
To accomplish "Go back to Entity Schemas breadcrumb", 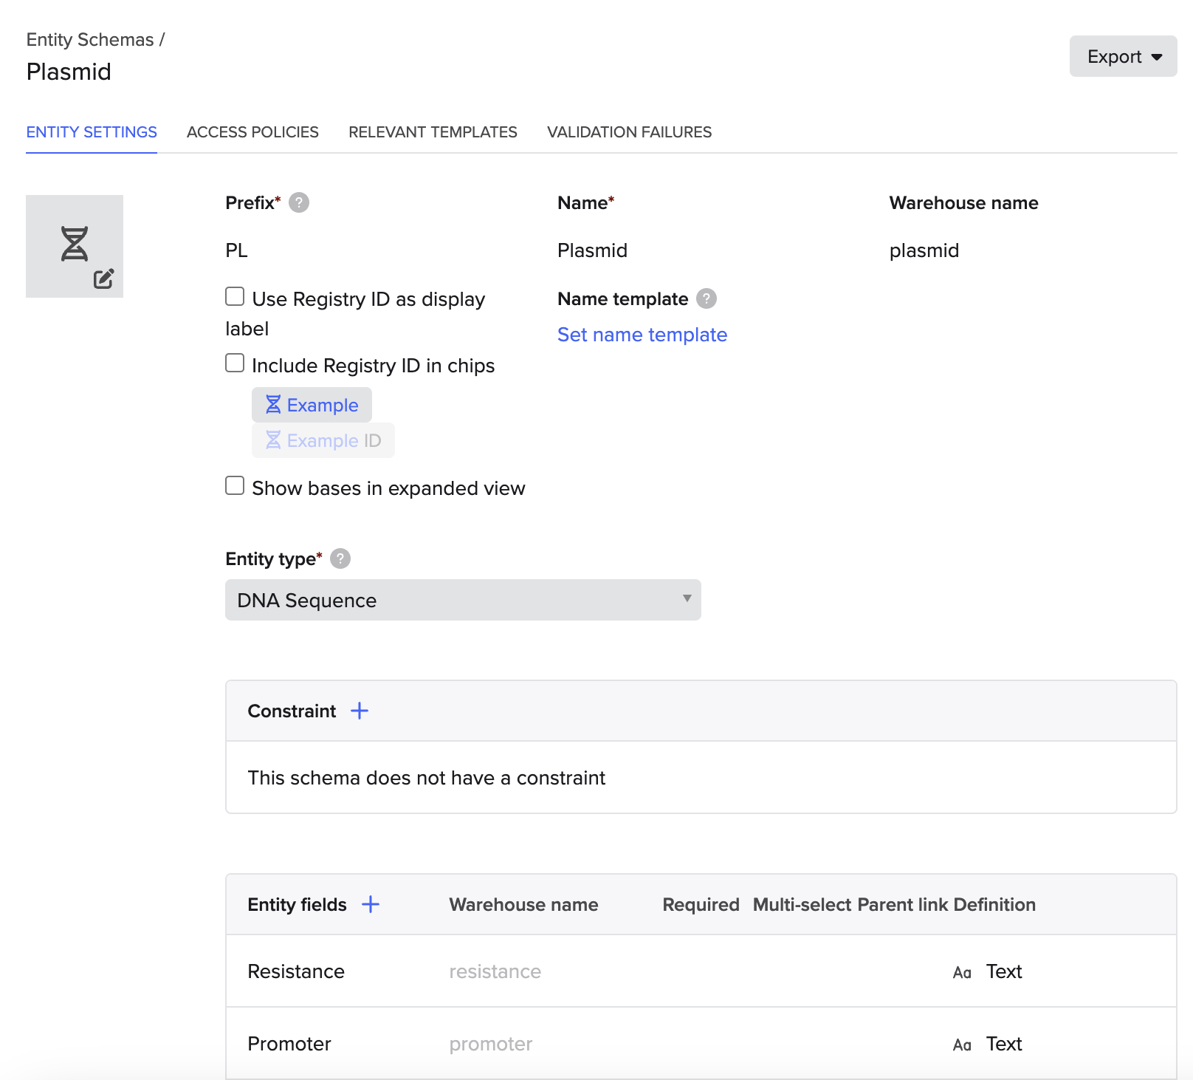I will 90,40.
